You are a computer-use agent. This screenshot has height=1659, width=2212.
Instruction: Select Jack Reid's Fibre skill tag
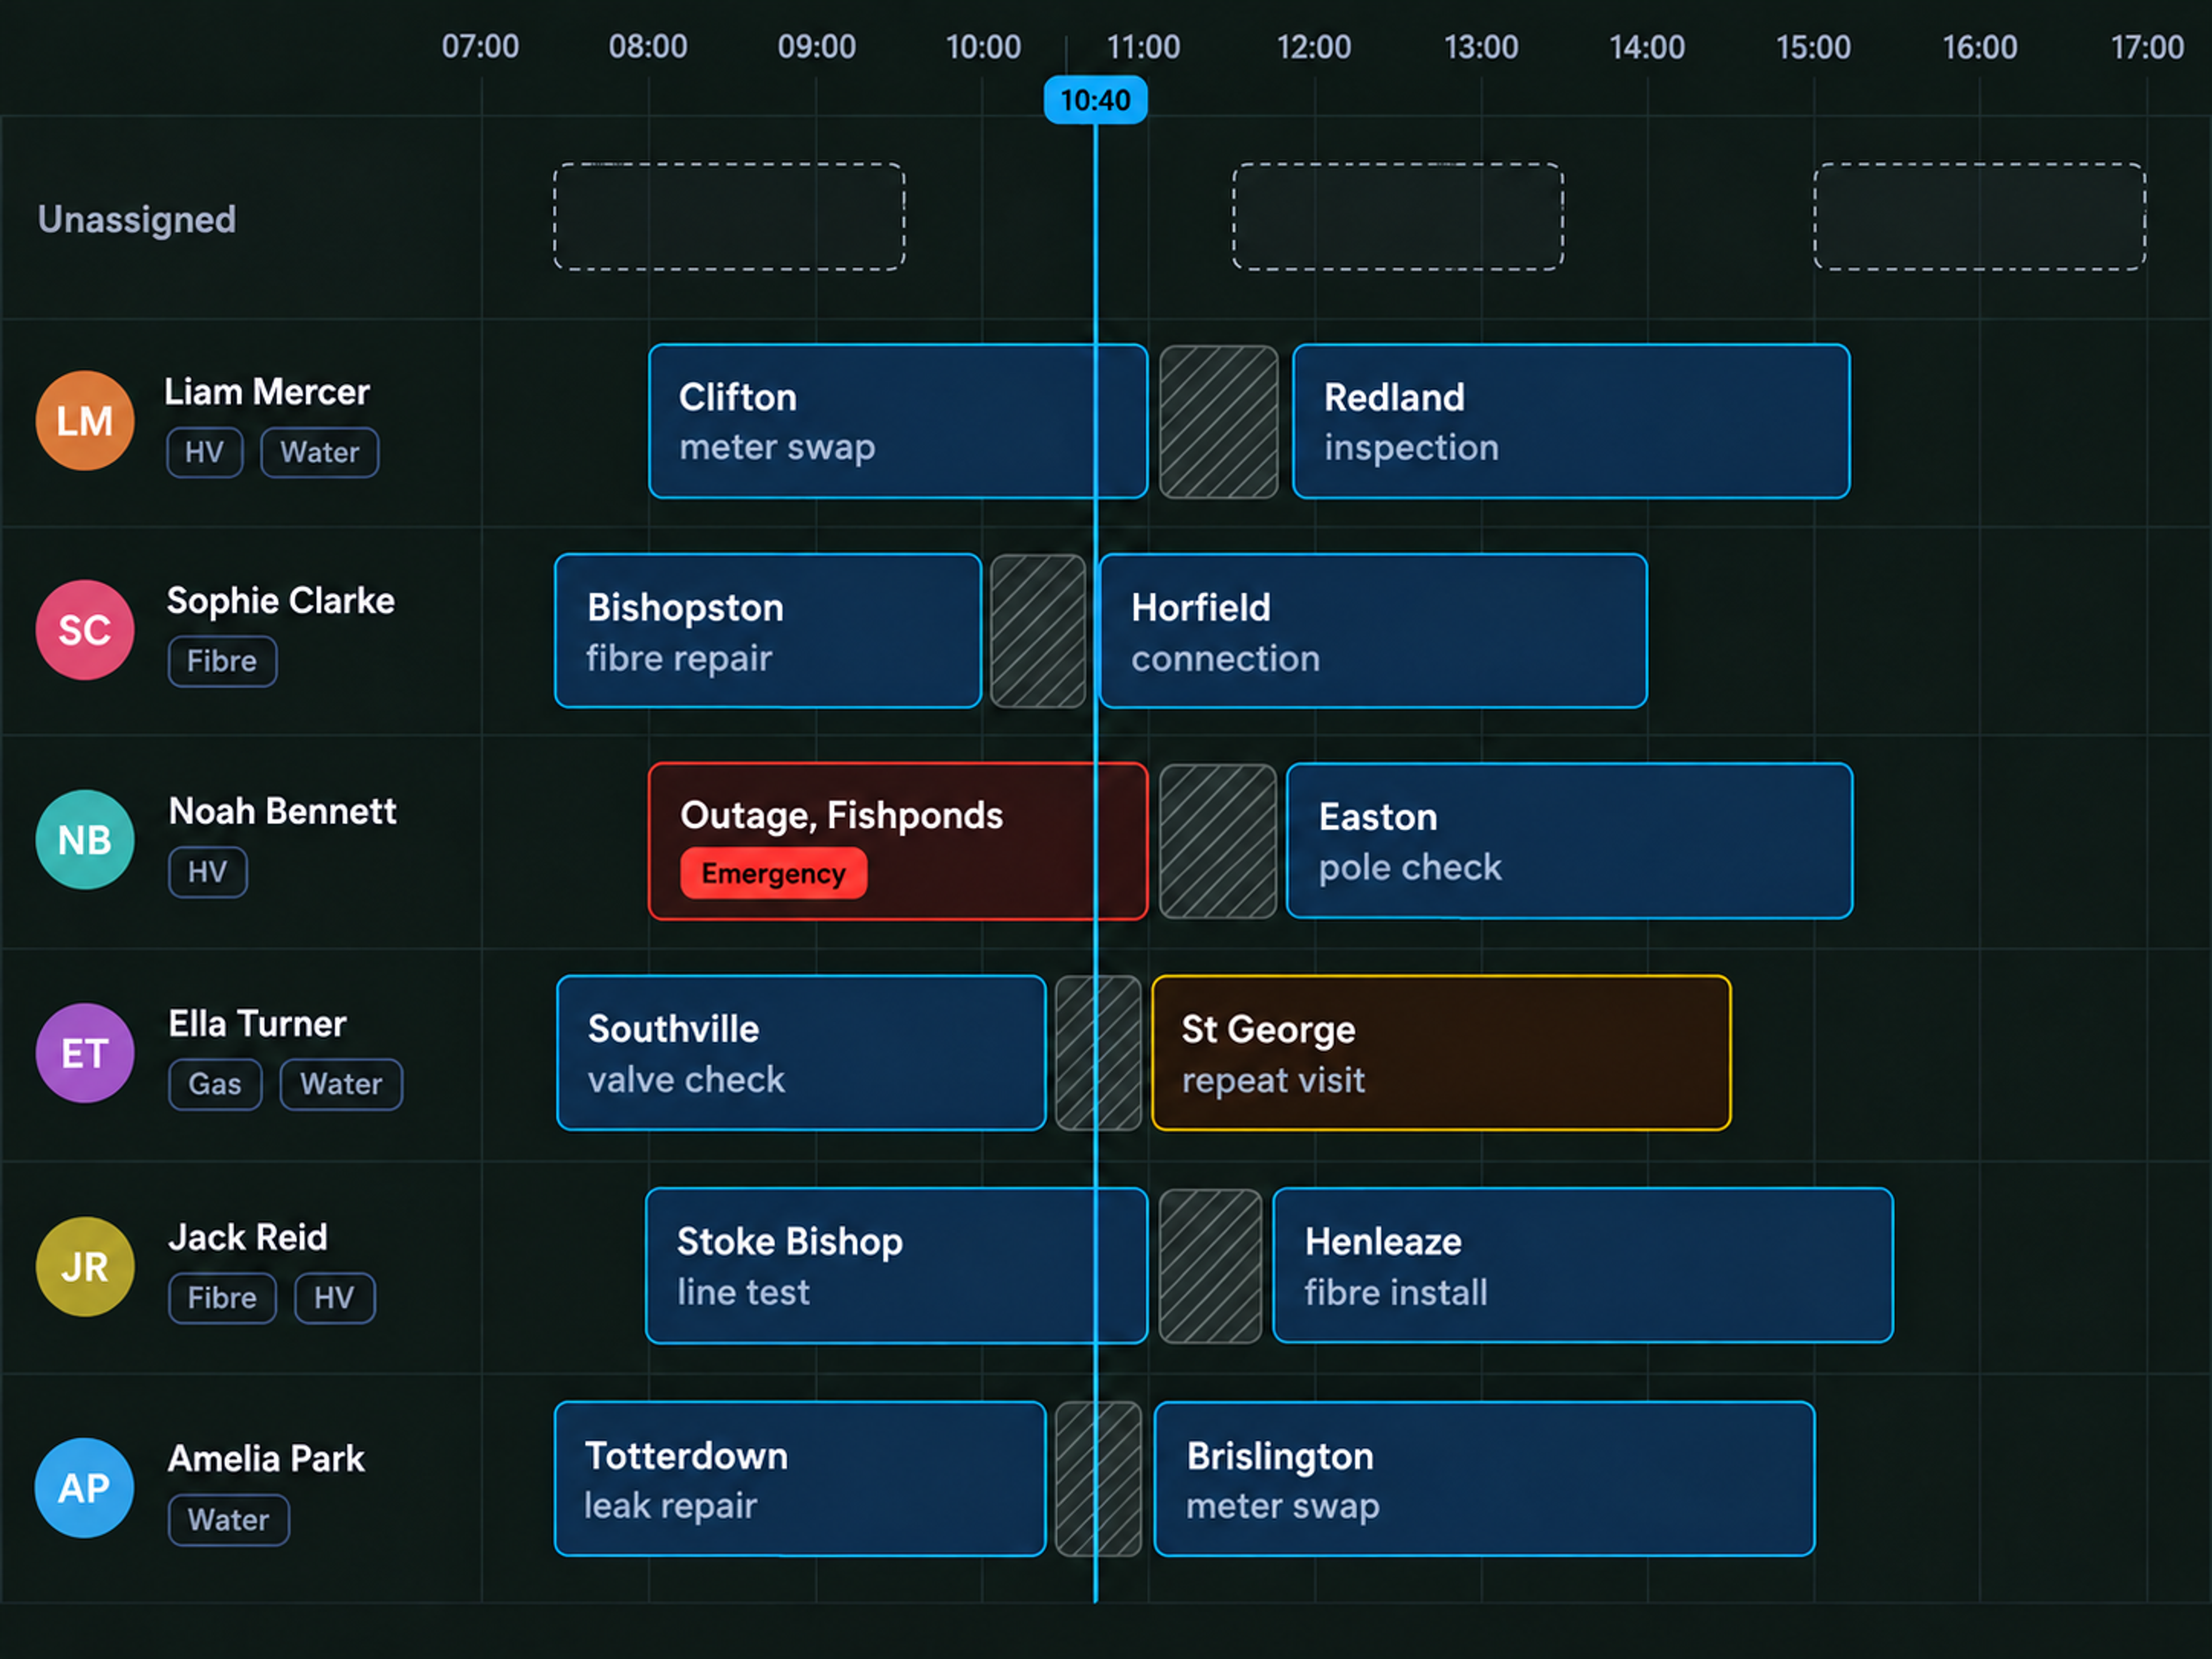point(222,1298)
